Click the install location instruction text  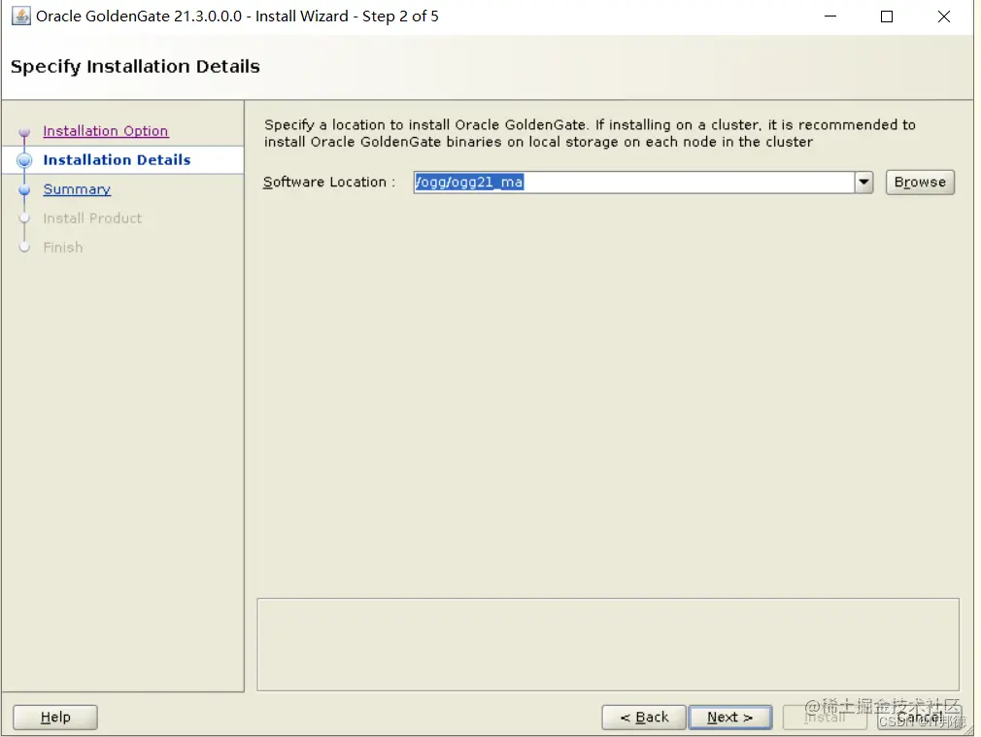tap(590, 133)
